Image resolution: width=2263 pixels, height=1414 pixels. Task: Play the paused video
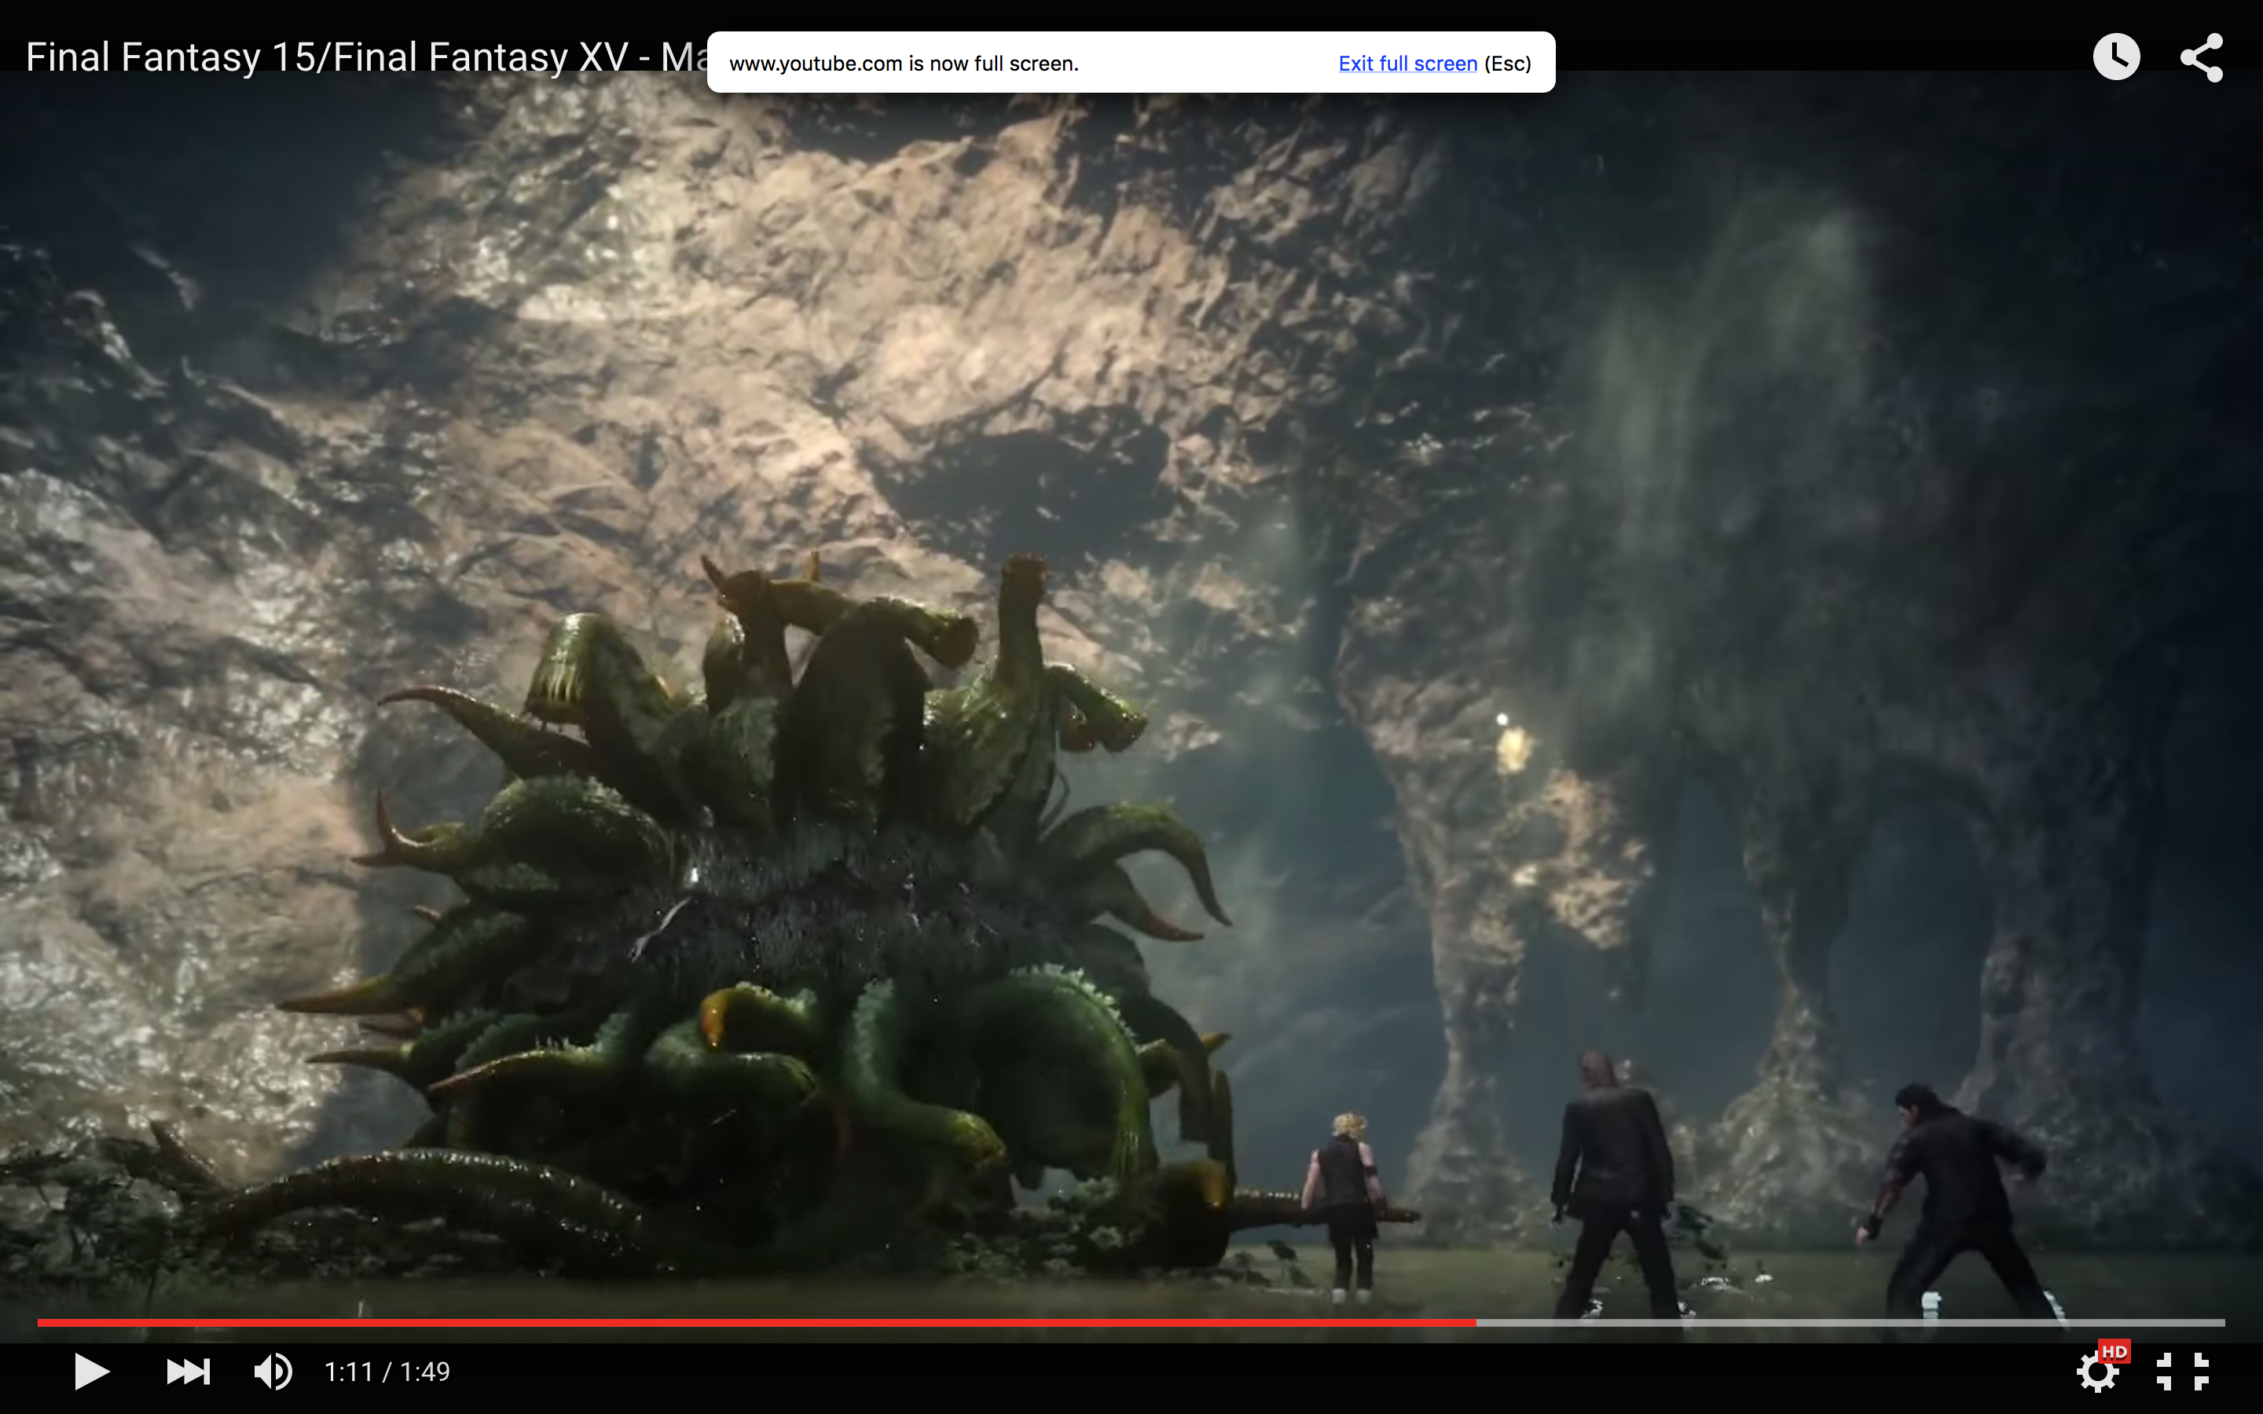(92, 1371)
